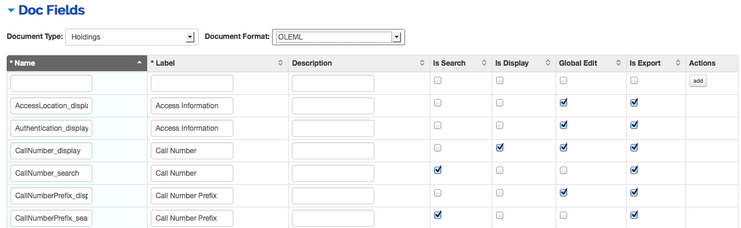Click Label column sort arrows icon
741x228 pixels.
280,63
